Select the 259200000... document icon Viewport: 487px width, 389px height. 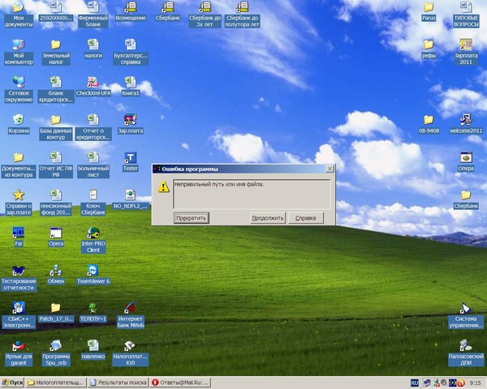56,11
